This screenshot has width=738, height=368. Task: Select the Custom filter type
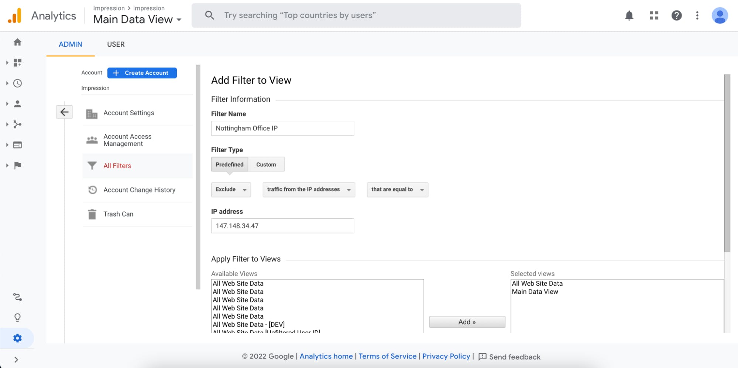coord(266,164)
